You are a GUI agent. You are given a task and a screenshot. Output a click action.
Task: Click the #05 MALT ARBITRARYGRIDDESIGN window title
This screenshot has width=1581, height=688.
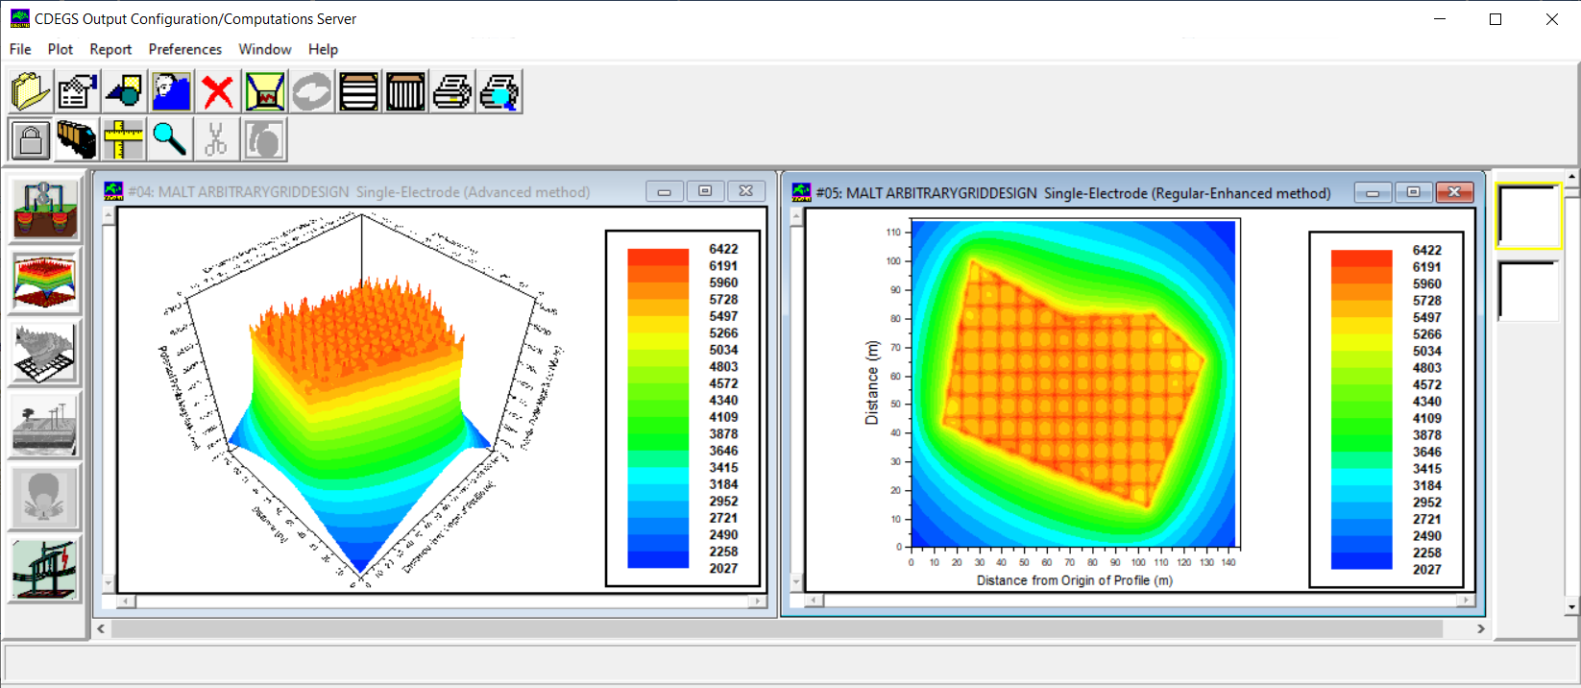click(x=1074, y=193)
